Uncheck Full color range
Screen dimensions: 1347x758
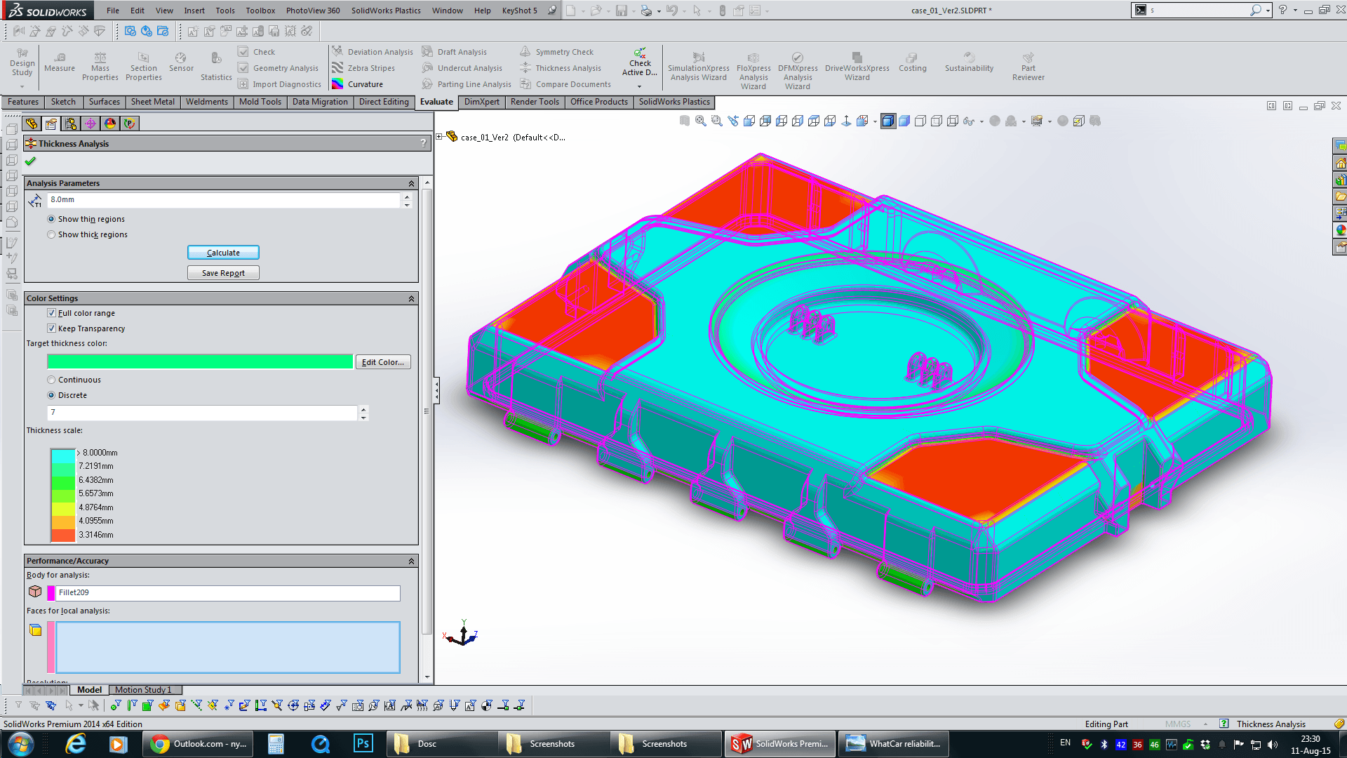coord(51,313)
